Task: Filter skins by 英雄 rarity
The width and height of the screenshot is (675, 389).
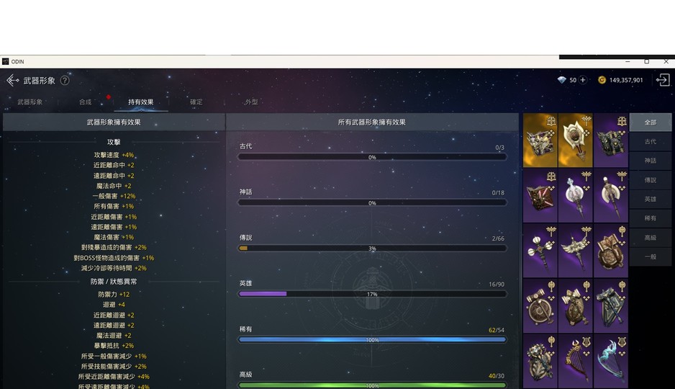Action: [650, 199]
